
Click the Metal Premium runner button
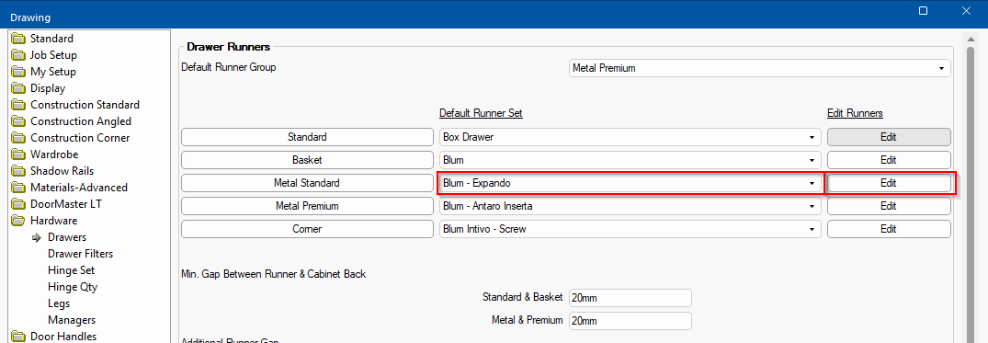(307, 206)
